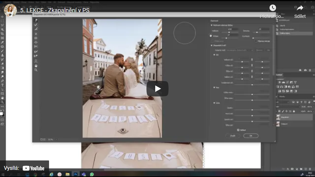The image size is (315, 177).
Task: Open the Obraz menu
Action: tap(24, 2)
